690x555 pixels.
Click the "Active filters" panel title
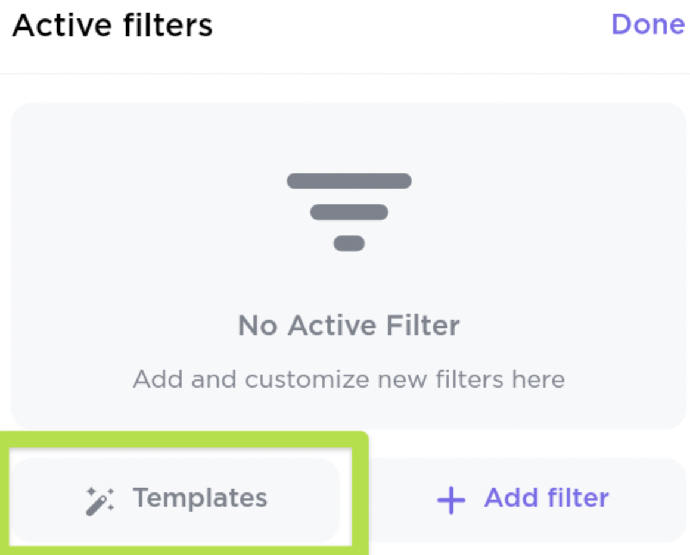(x=112, y=26)
